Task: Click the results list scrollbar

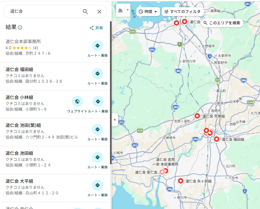Action: coord(111,91)
